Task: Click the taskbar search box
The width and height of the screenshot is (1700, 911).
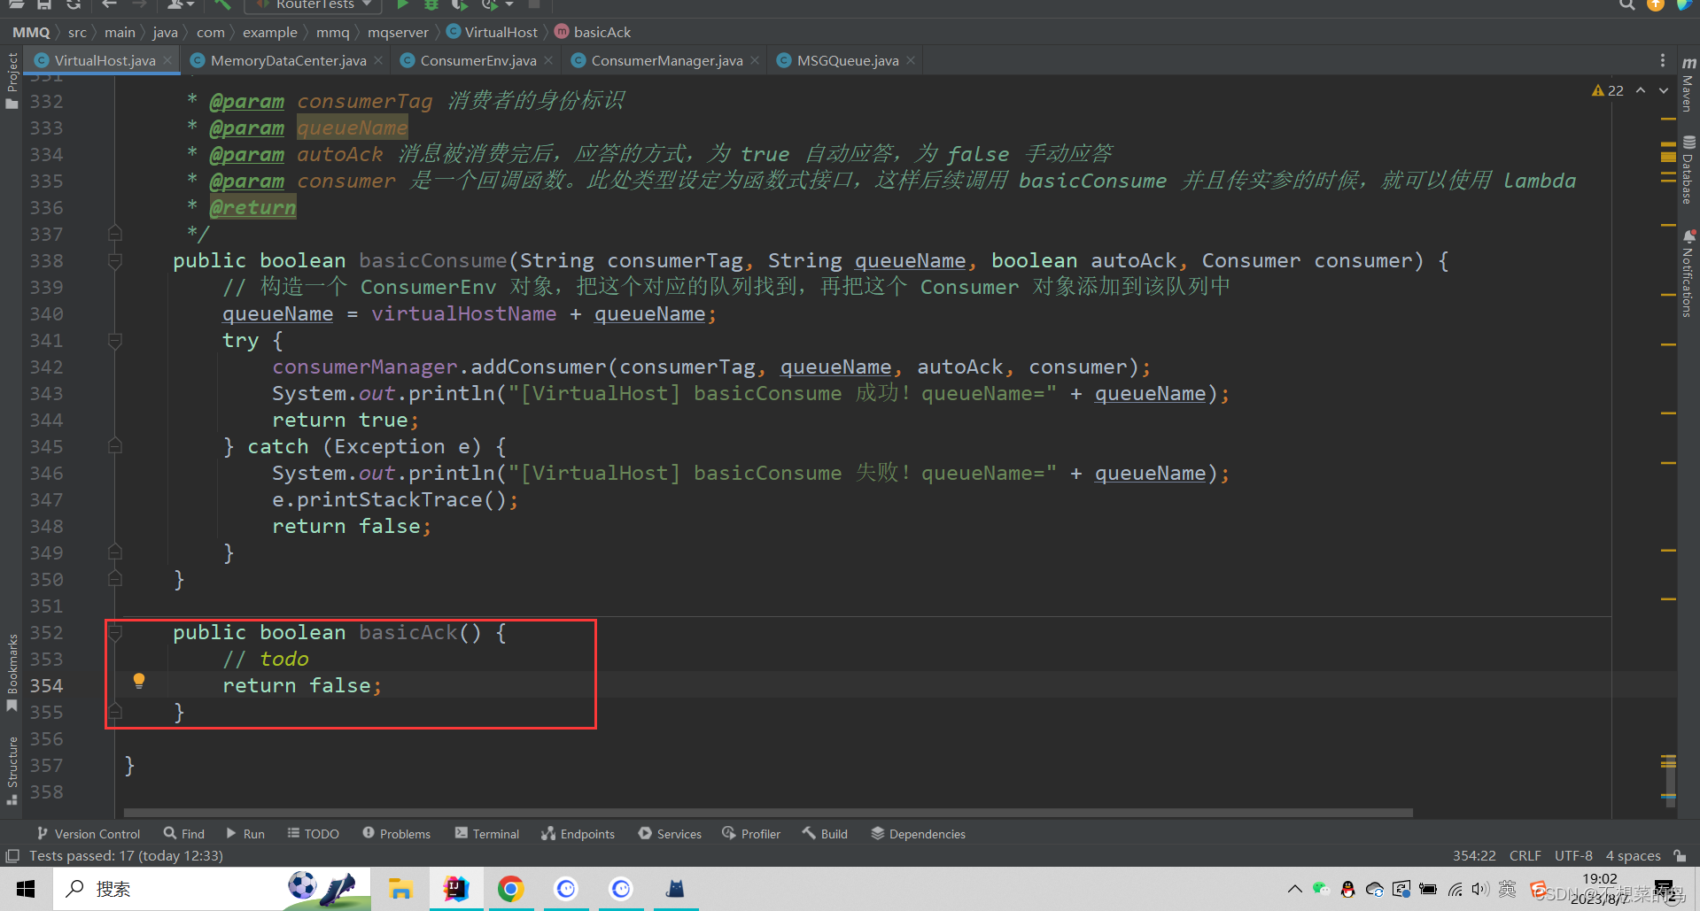Action: (x=213, y=889)
